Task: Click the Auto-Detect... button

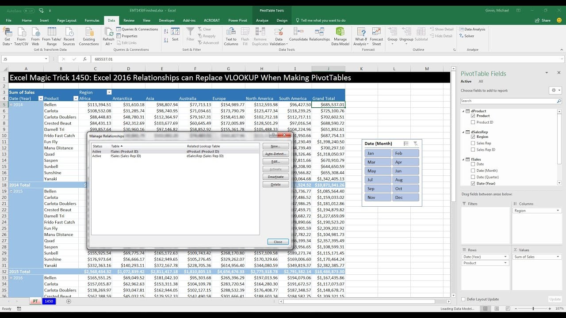Action: point(275,154)
